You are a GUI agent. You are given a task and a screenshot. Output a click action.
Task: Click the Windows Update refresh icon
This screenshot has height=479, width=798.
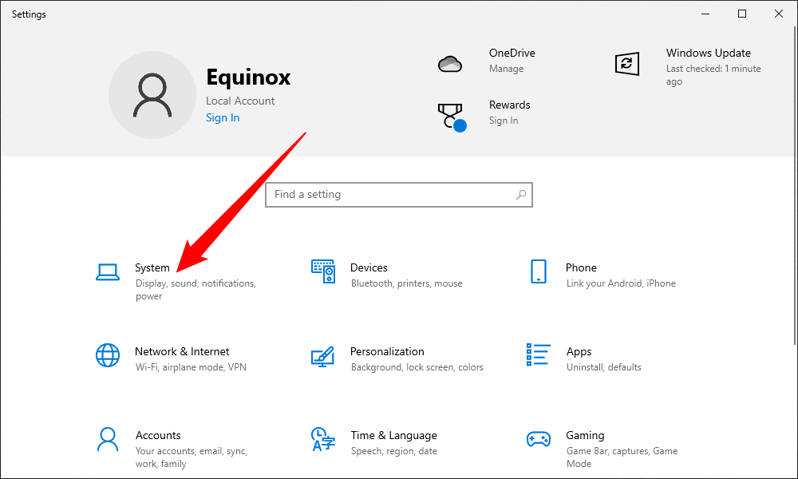click(627, 64)
